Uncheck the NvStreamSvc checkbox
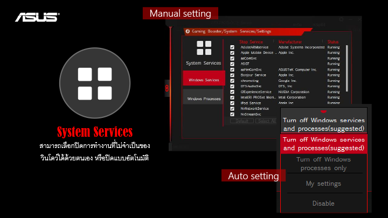Viewport: 388px width, 218px height. (232, 115)
